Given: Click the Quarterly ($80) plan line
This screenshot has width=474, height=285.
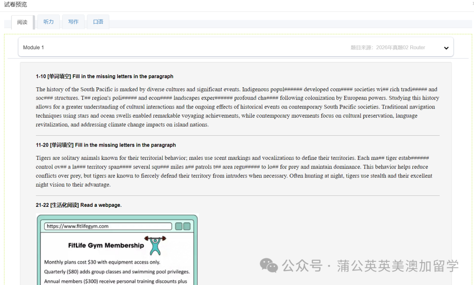Looking at the screenshot, I should (117, 272).
